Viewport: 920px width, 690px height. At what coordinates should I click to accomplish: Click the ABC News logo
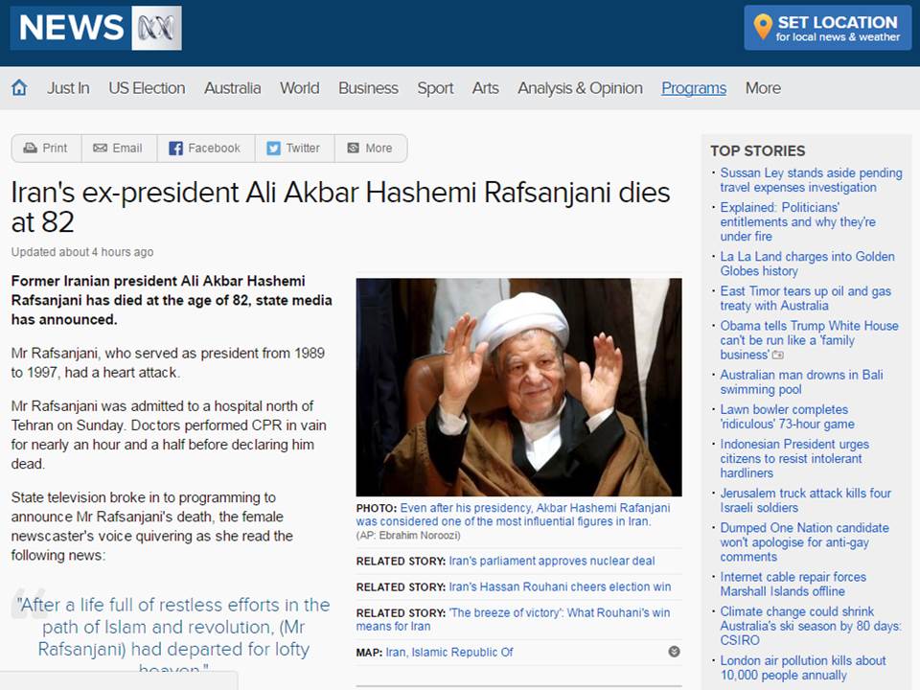(96, 28)
